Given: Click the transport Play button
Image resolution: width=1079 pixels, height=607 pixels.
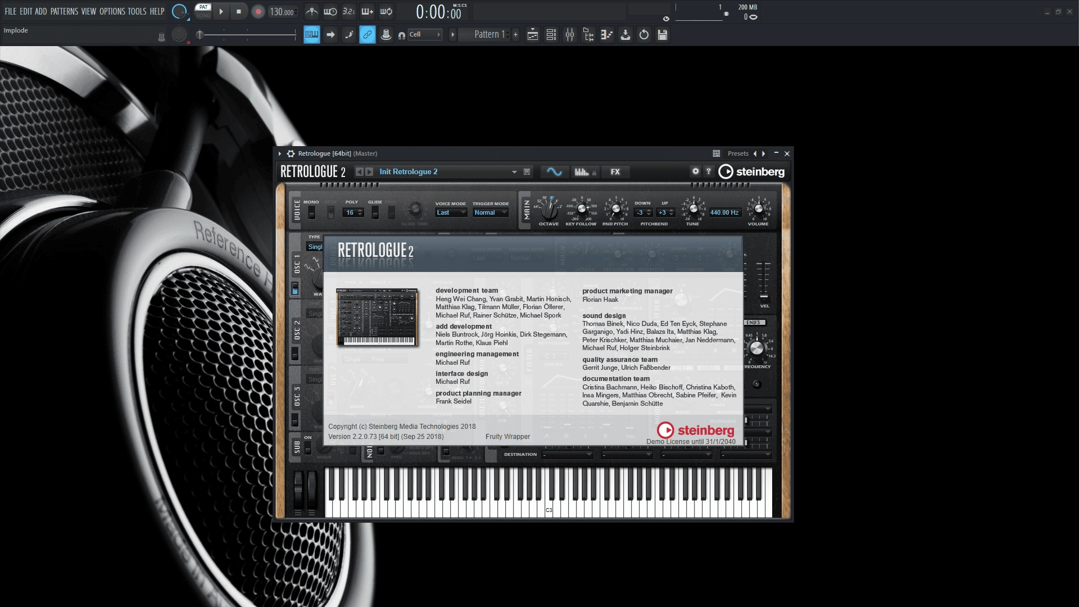Looking at the screenshot, I should (221, 11).
